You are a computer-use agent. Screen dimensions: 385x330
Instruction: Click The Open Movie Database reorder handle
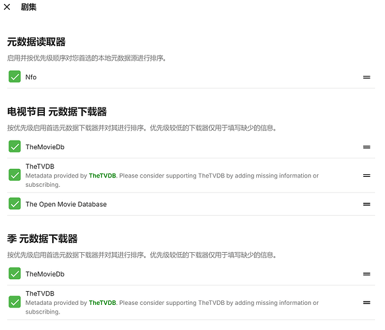point(367,204)
